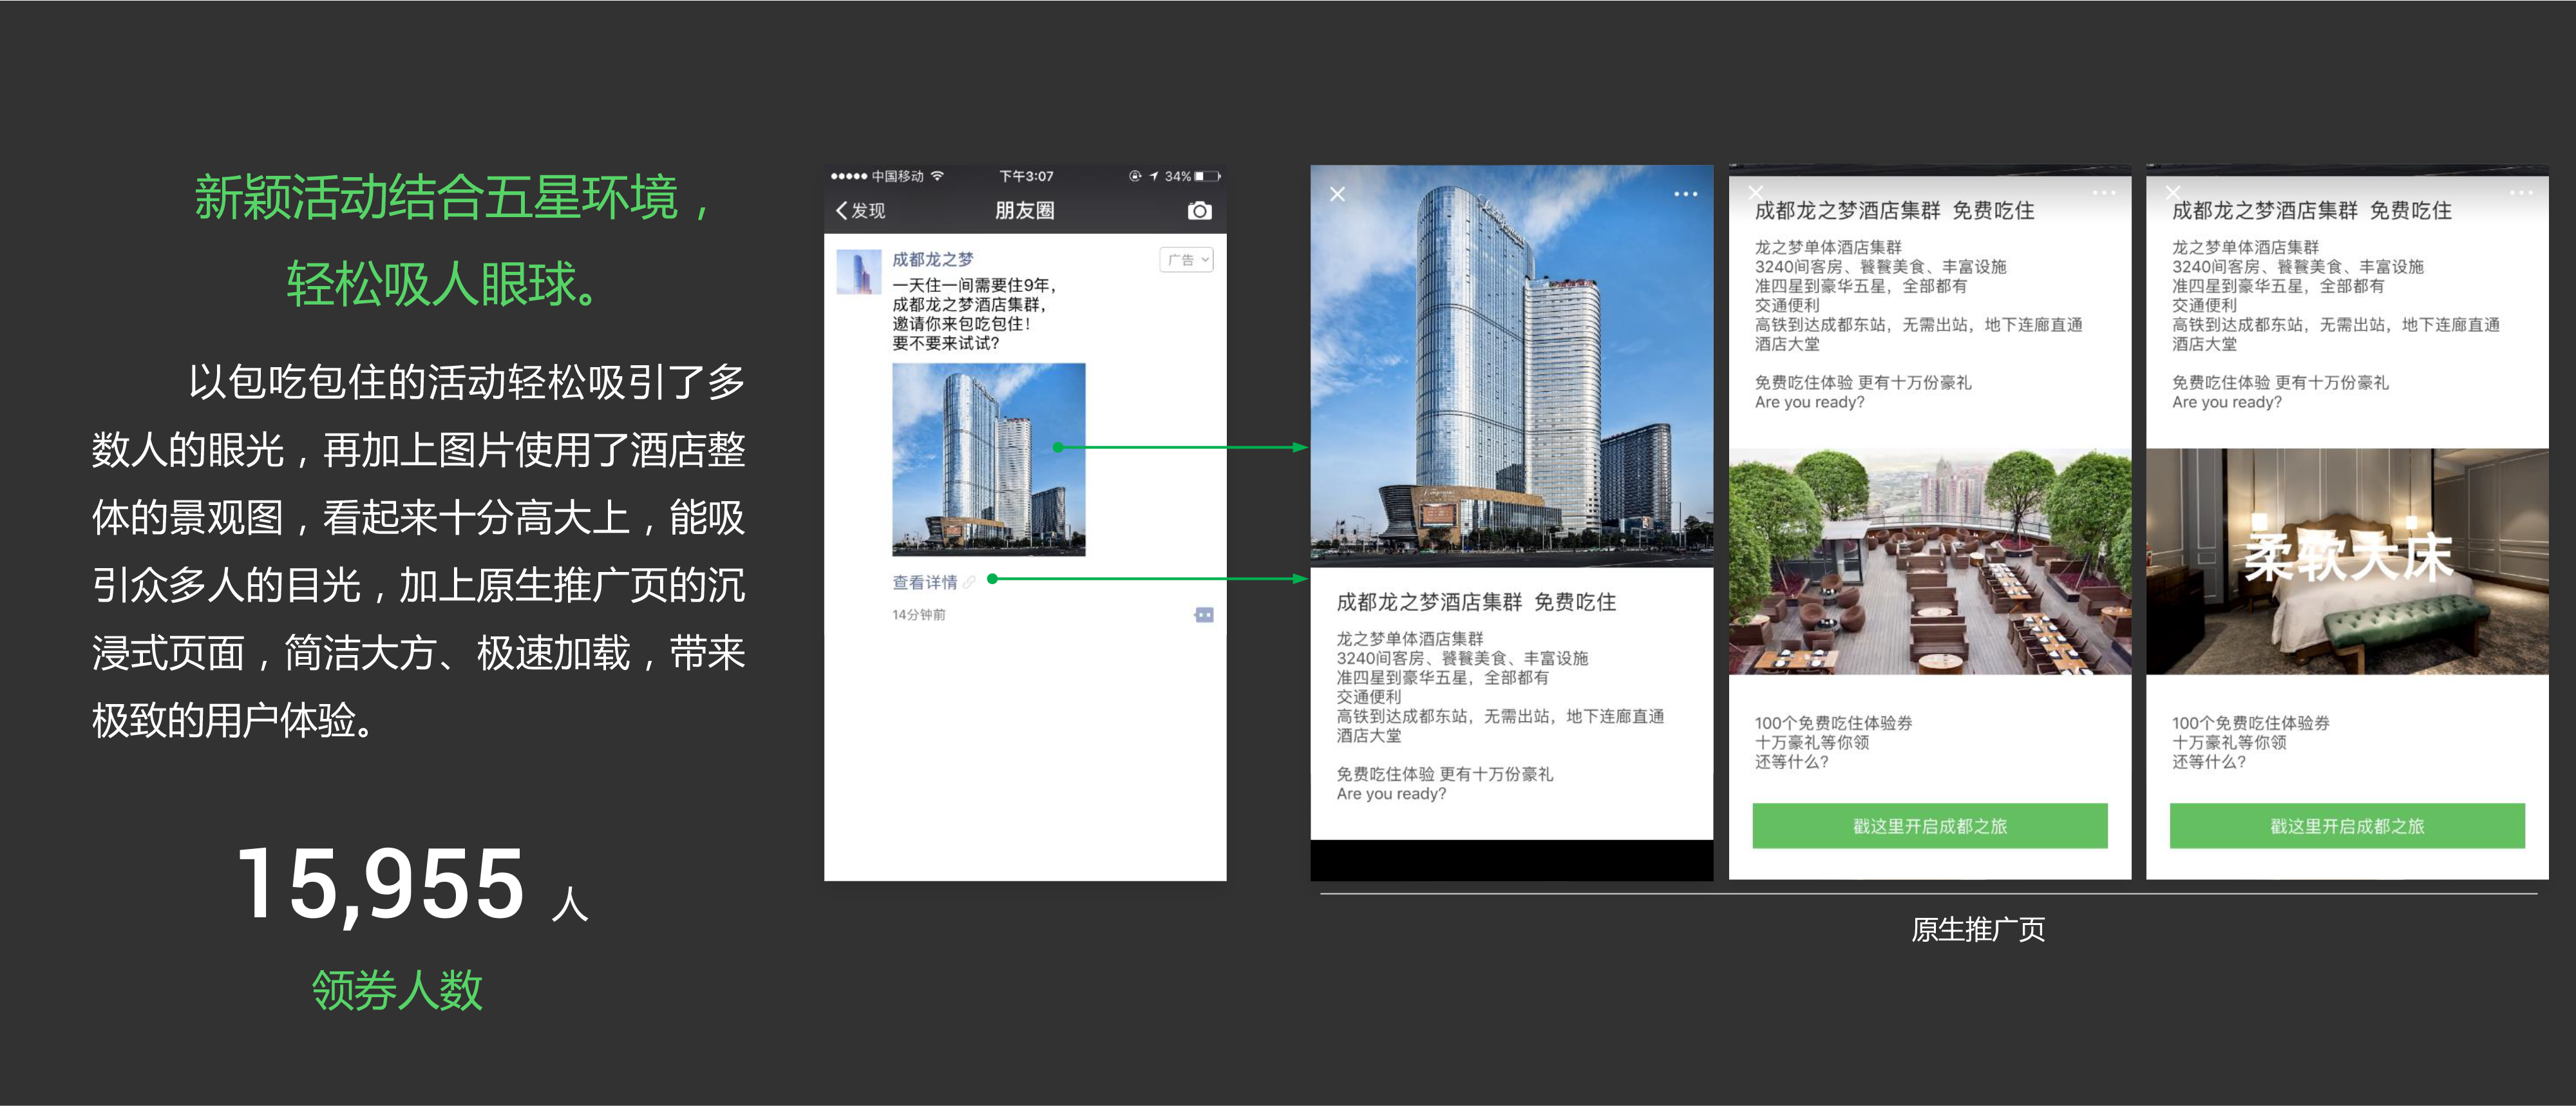Tap the 柔软大床 bedroom photo
Image resolution: width=2576 pixels, height=1106 pixels.
2346,562
